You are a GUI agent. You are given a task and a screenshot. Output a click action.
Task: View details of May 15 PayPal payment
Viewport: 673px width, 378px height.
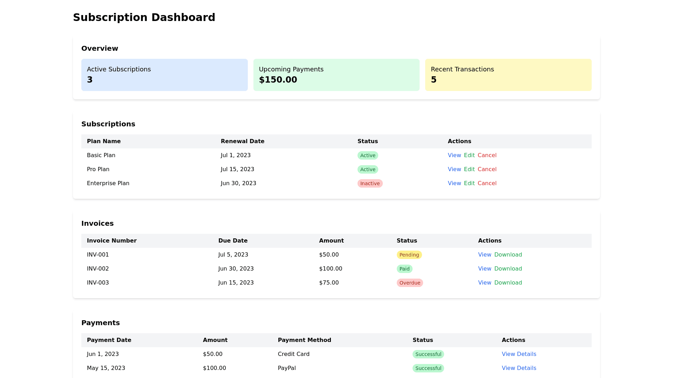point(519,368)
